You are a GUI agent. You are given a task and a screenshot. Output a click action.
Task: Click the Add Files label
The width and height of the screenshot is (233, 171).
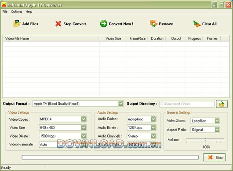click(x=30, y=24)
